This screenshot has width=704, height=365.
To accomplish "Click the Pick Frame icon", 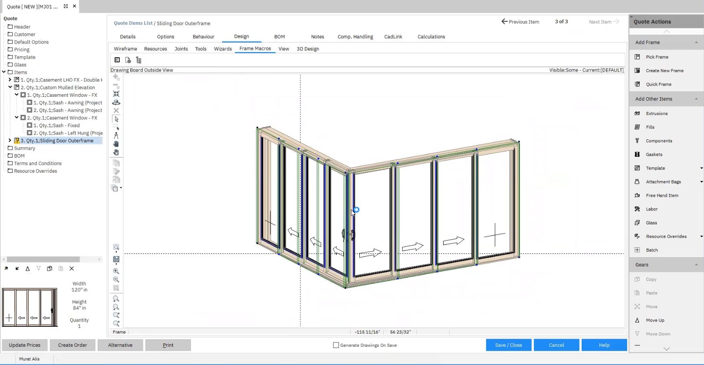I will [x=637, y=57].
